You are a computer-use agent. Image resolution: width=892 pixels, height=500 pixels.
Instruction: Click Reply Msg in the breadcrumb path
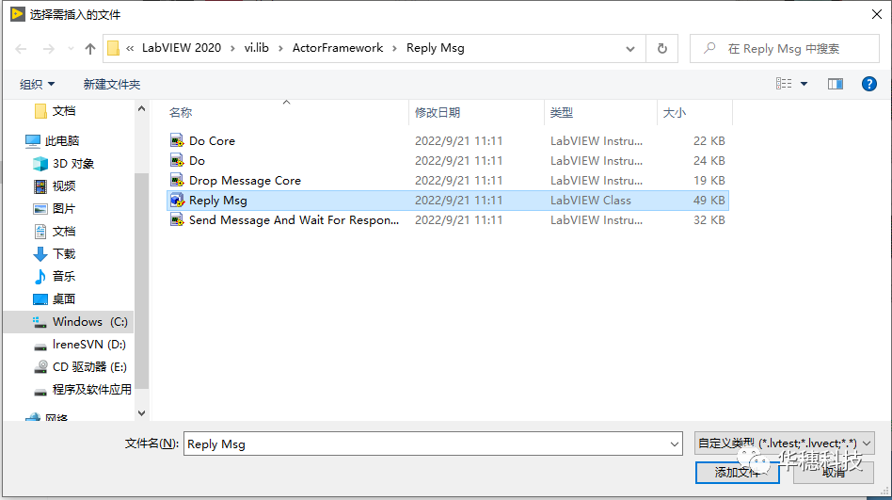[436, 48]
